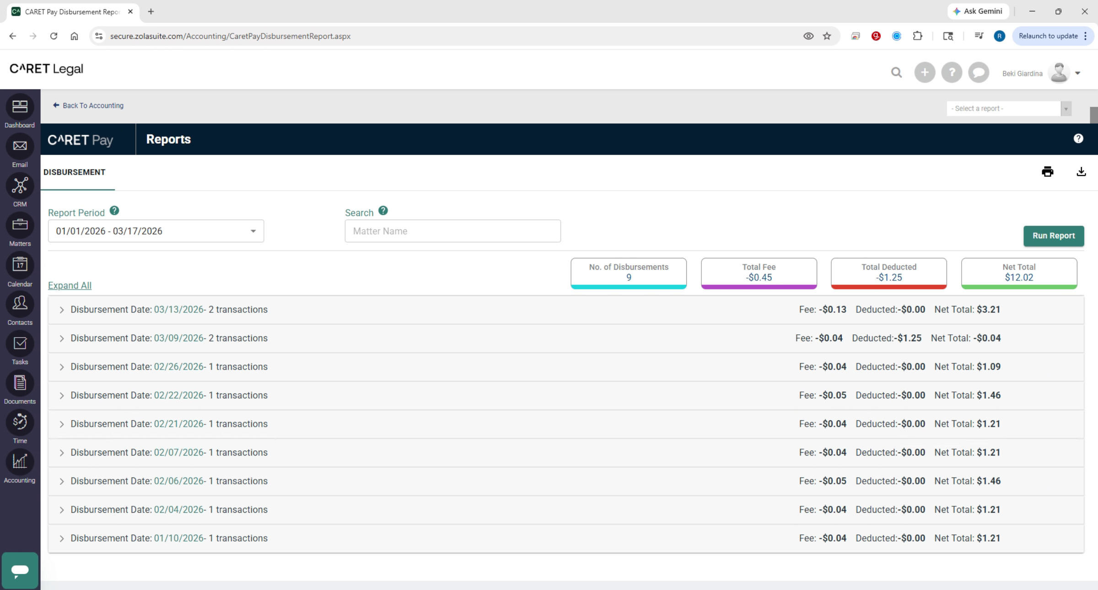Click the Net Total summary card
The width and height of the screenshot is (1098, 590).
coord(1019,273)
